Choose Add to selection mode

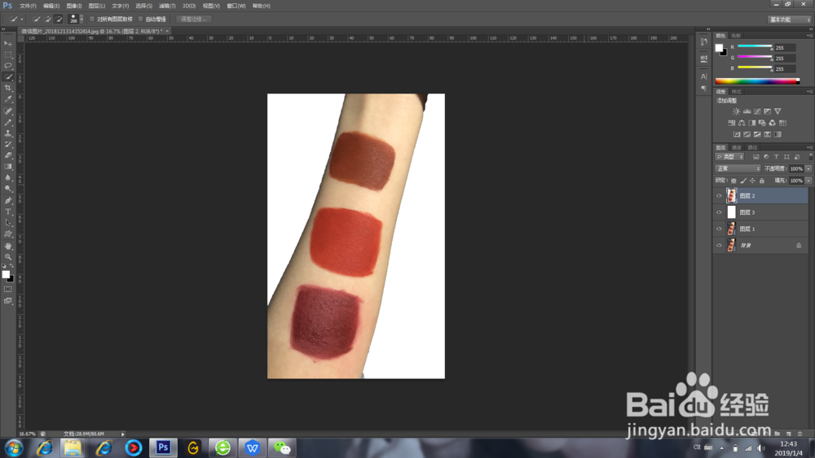(x=47, y=20)
